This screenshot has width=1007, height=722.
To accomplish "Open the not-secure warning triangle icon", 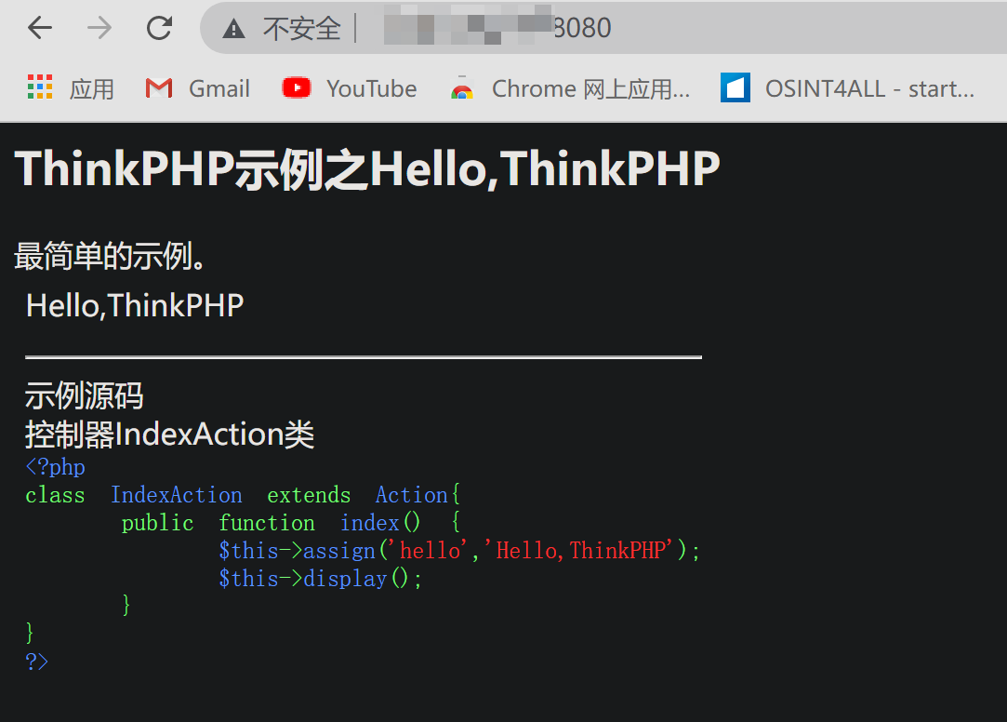I will (x=233, y=28).
